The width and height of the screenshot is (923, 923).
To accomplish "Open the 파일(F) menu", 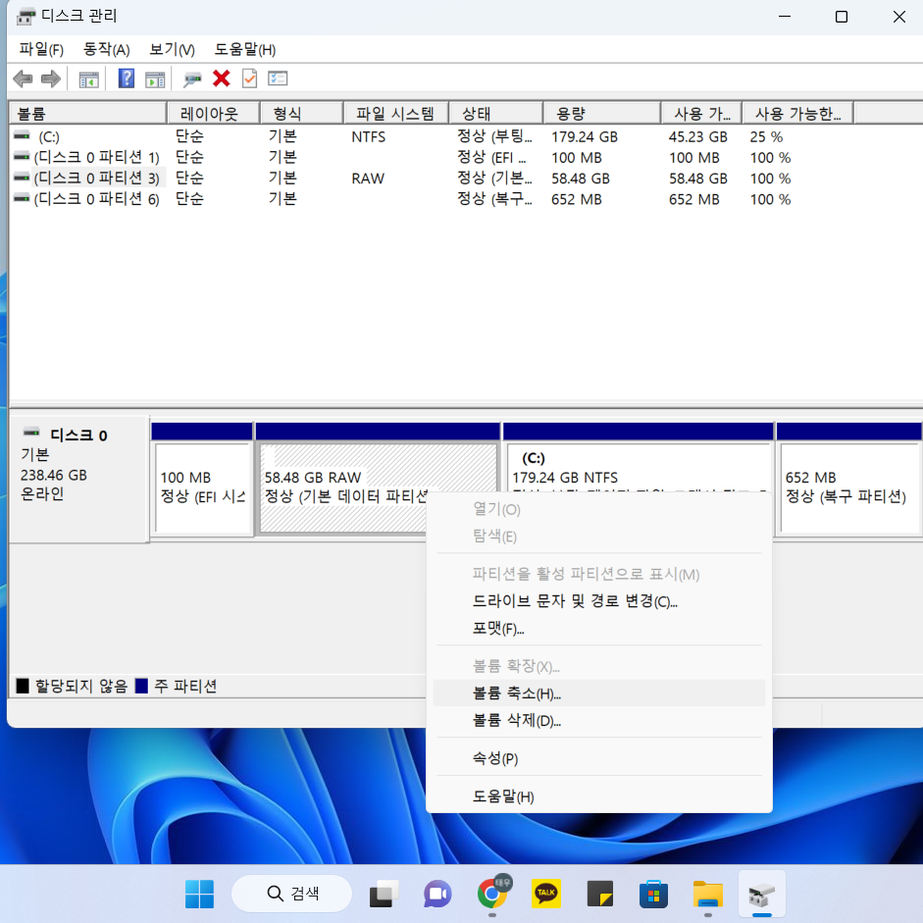I will 41,49.
